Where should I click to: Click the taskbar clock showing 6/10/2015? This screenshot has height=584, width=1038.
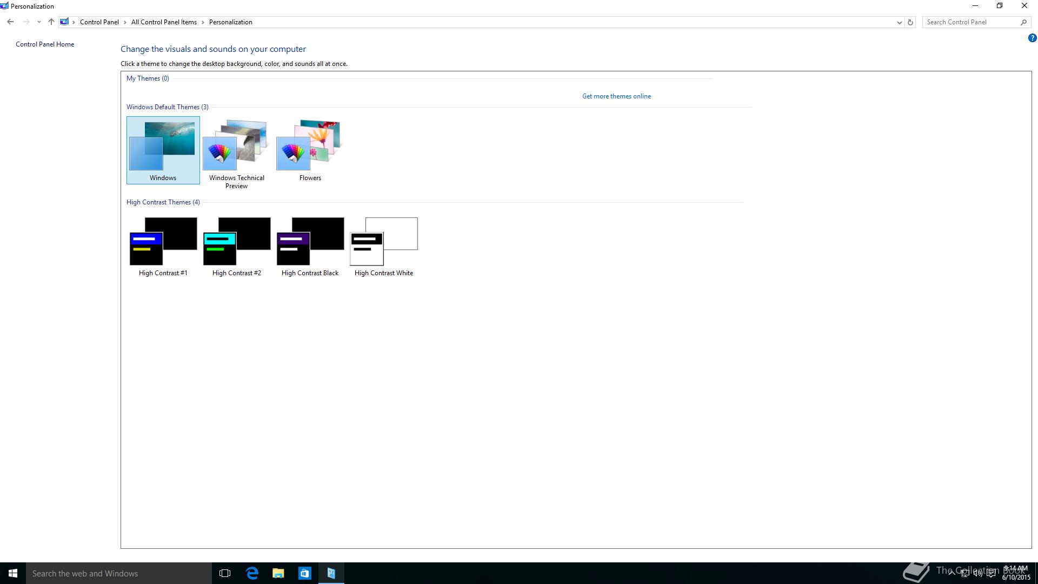point(1016,573)
